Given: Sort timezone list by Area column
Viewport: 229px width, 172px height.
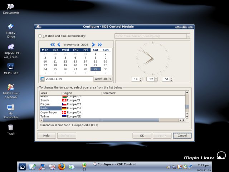Looking at the screenshot, I should pyautogui.click(x=50, y=93).
